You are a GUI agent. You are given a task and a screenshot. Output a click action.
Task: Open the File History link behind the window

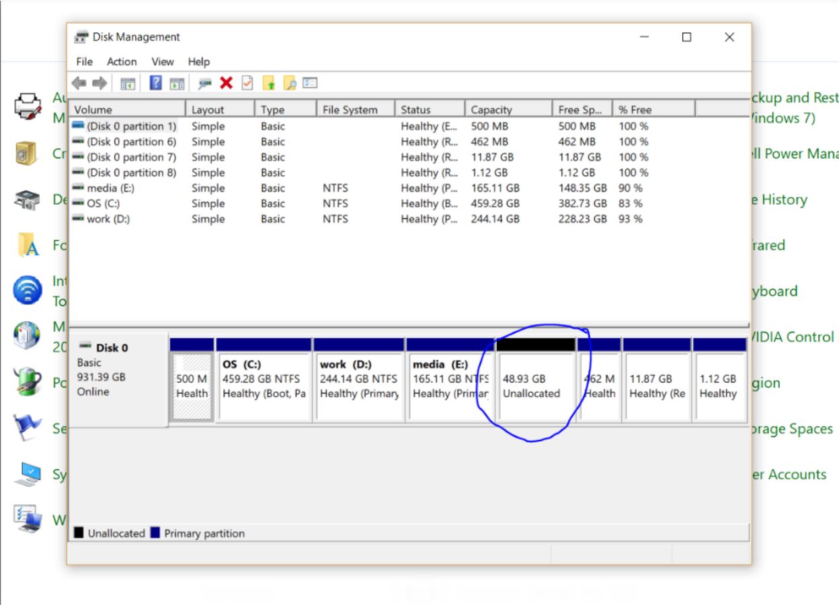click(780, 199)
